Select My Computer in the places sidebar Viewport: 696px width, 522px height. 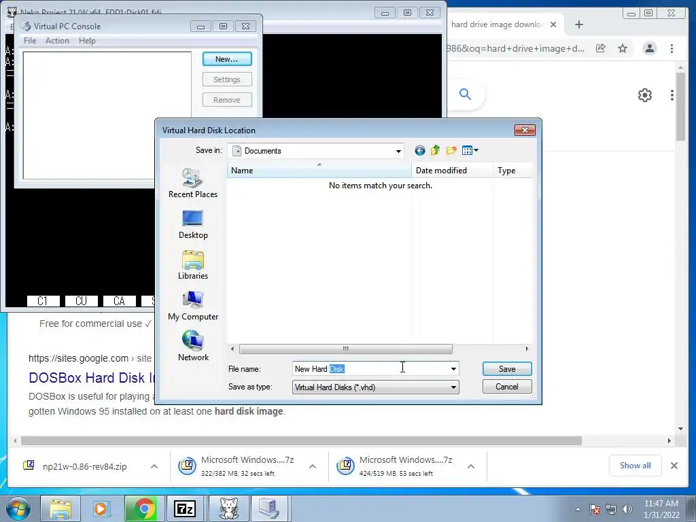[x=192, y=306]
